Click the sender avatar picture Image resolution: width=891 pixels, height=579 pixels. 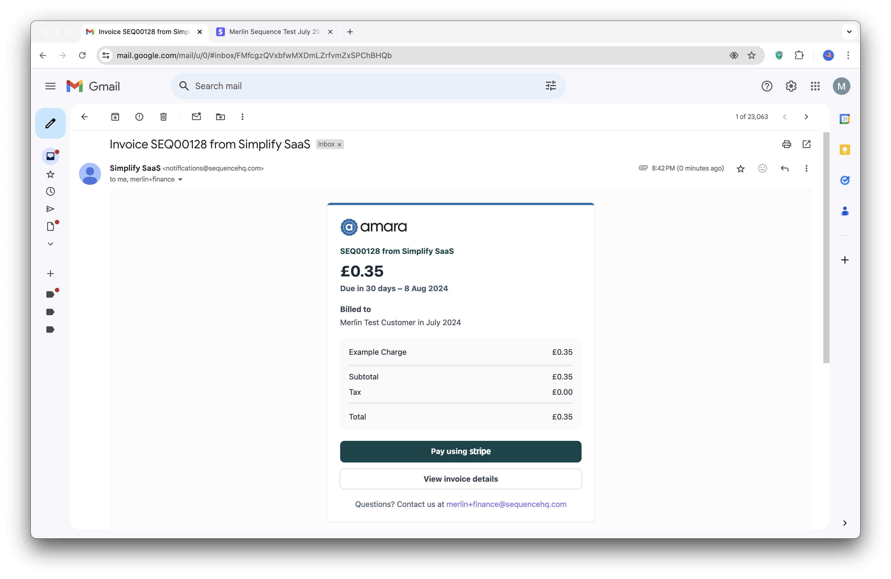[x=90, y=174]
